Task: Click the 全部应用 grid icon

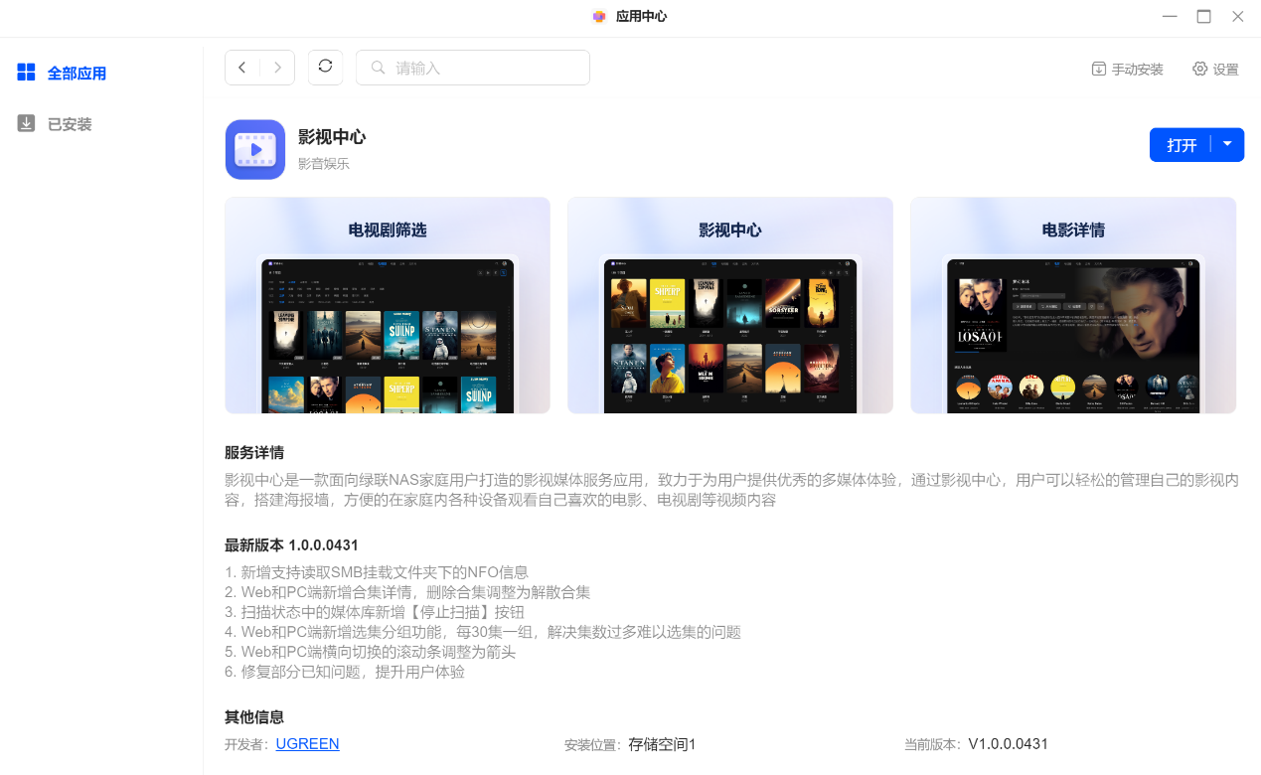Action: pos(27,73)
